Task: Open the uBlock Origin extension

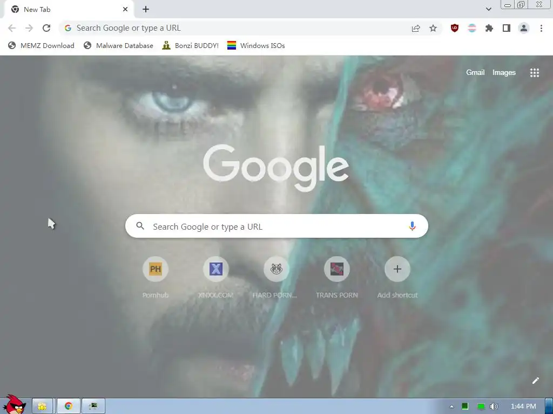Action: click(455, 28)
